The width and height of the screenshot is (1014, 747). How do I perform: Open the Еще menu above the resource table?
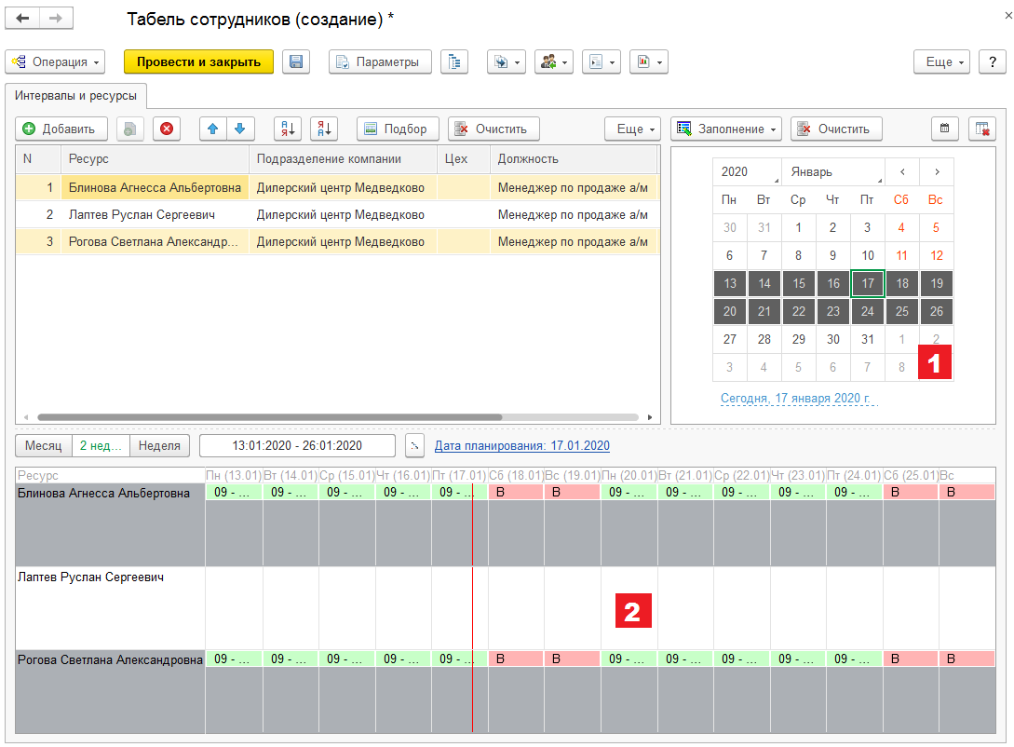(x=632, y=129)
